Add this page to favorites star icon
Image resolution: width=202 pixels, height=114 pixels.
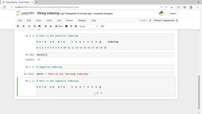coord(171,7)
